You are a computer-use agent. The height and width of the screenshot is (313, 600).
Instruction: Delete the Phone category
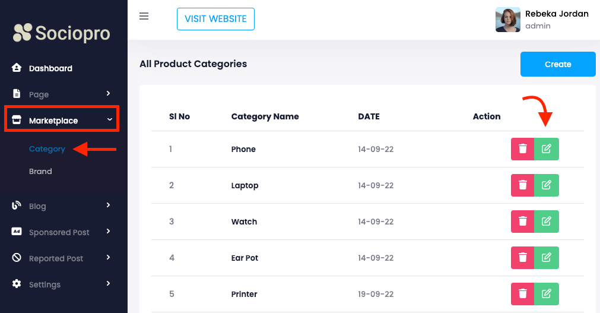click(522, 149)
